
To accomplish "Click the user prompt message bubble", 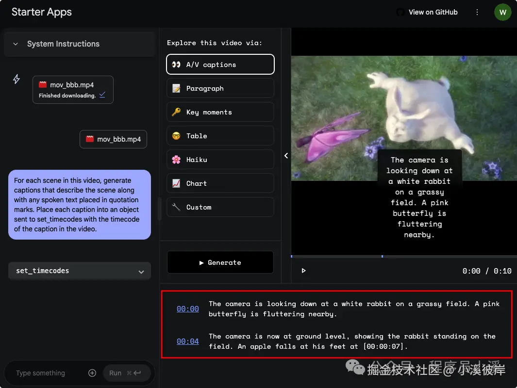I will click(80, 205).
